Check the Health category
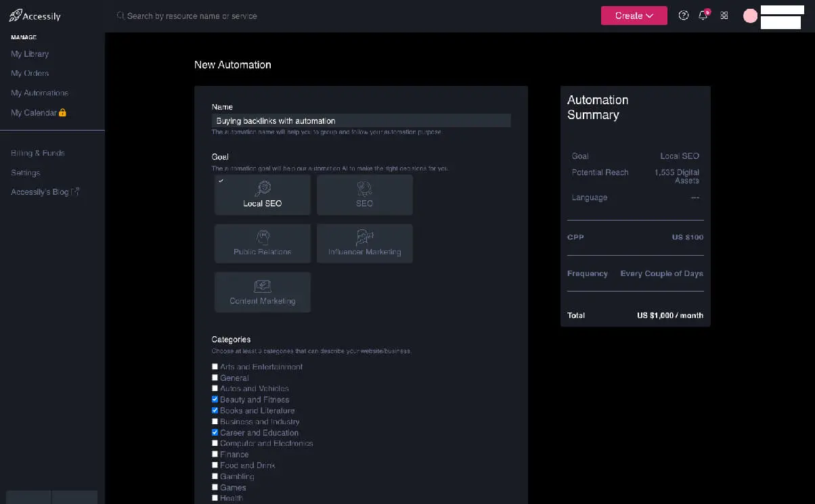The image size is (815, 504). (x=215, y=498)
